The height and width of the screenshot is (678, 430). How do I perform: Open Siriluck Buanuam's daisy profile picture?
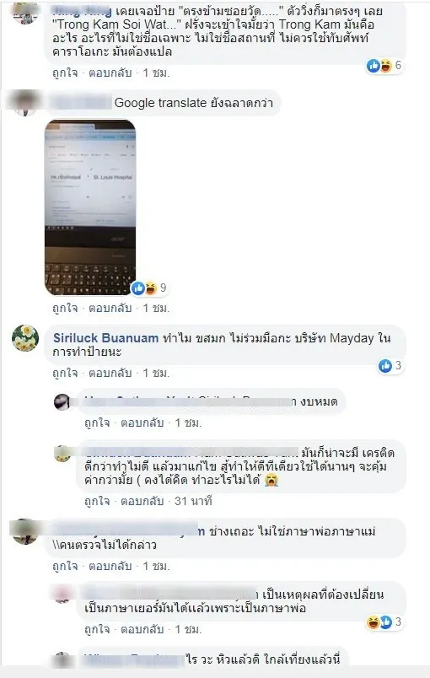pos(25,338)
